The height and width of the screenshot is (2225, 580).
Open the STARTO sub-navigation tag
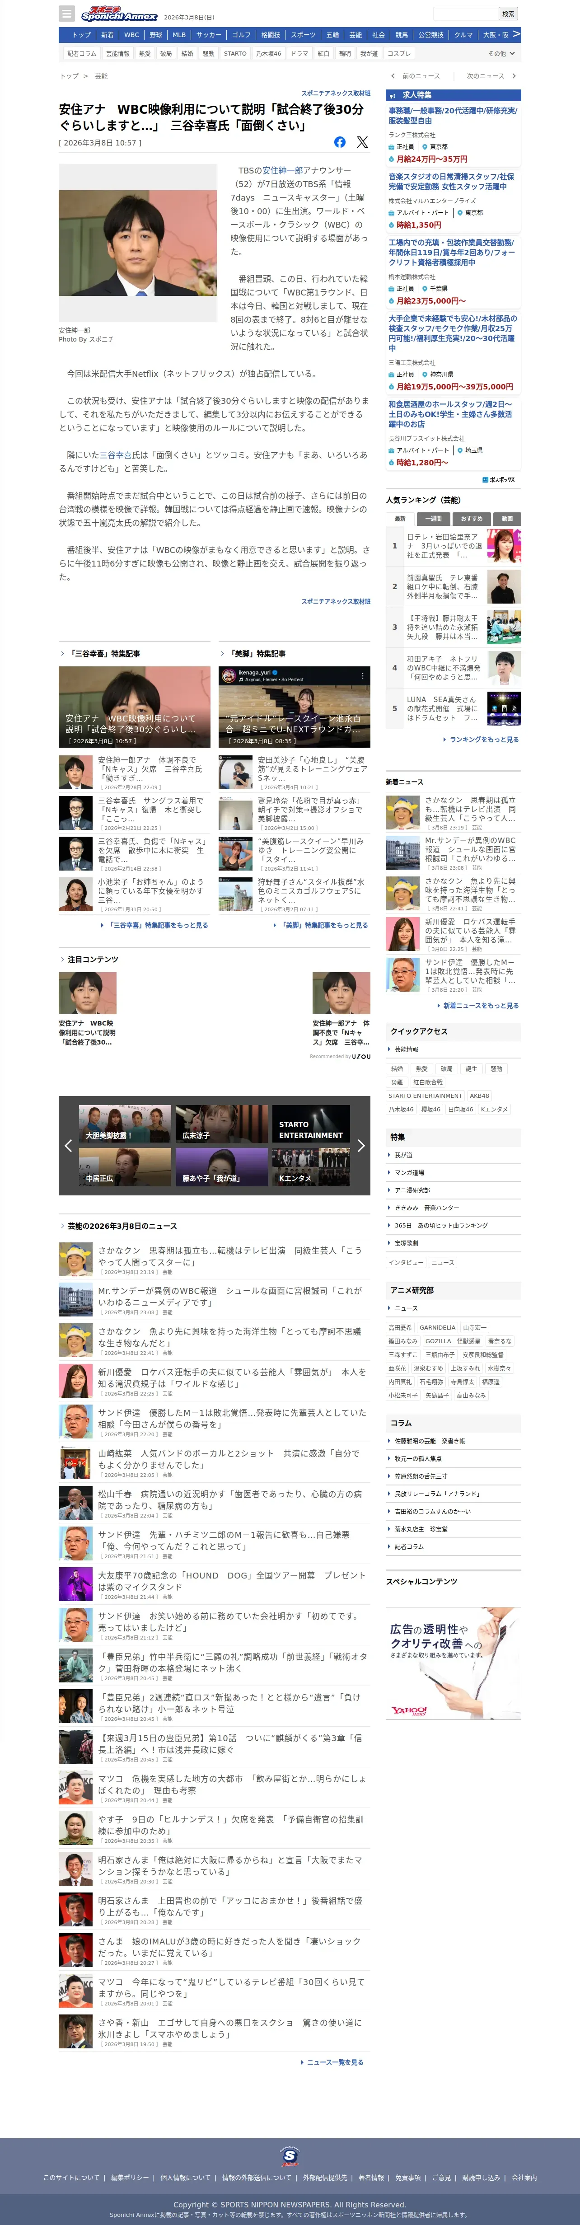point(235,54)
